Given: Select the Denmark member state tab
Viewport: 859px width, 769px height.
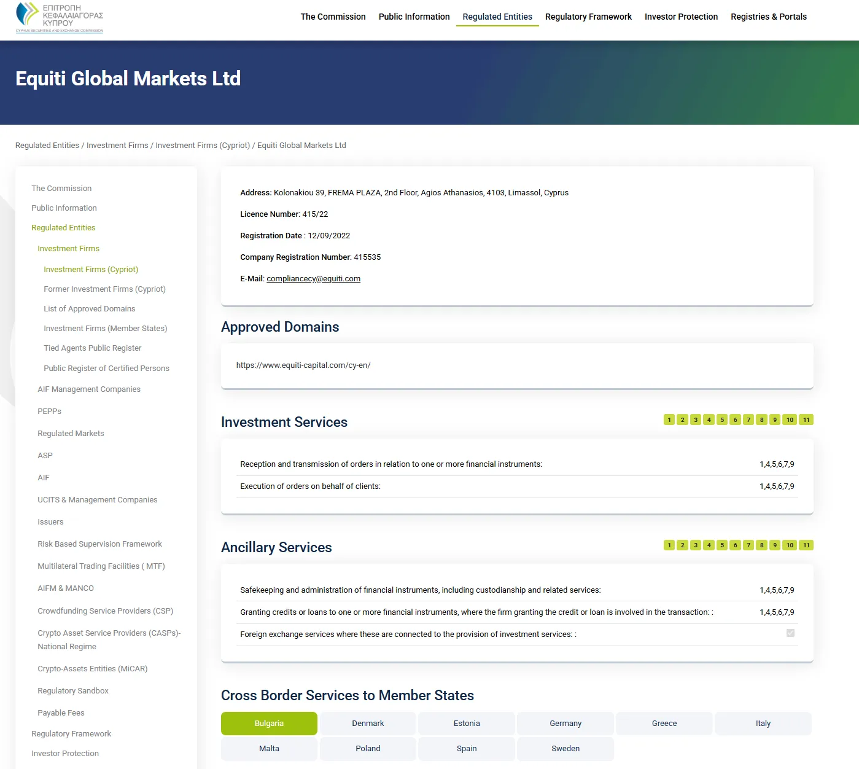Looking at the screenshot, I should pyautogui.click(x=368, y=724).
